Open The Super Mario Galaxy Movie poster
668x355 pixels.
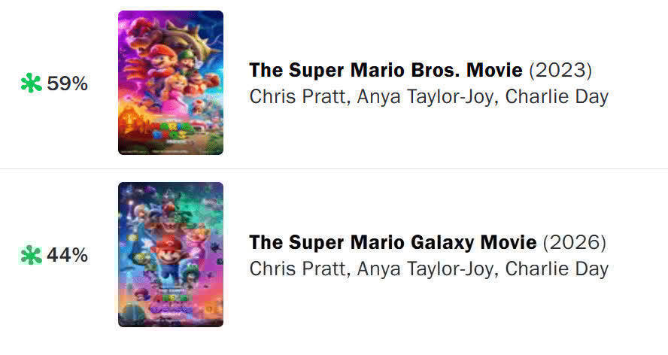point(171,254)
